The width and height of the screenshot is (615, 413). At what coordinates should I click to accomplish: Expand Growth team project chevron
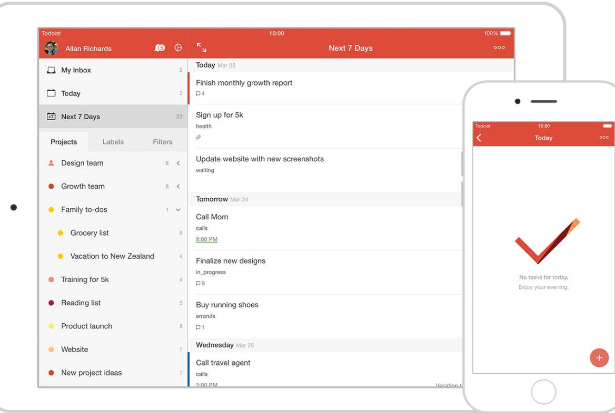178,187
